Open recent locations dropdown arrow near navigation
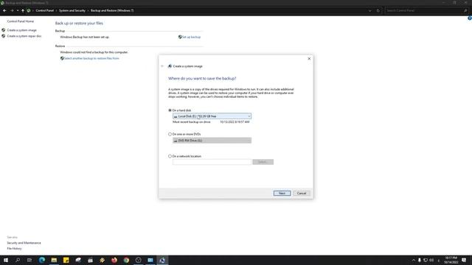Screen dimensions: 472x265 click(18, 10)
